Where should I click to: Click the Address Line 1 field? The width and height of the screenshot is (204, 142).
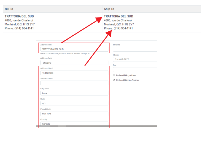(x=74, y=73)
